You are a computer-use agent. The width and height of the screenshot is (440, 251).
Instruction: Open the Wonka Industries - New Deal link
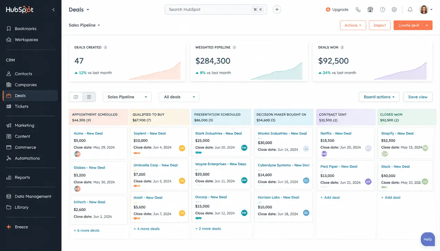tap(282, 133)
